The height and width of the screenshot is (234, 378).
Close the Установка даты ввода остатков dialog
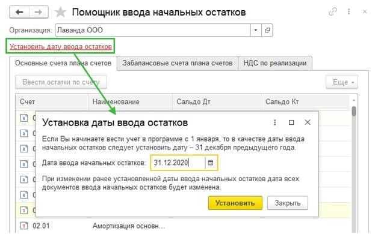click(308, 122)
